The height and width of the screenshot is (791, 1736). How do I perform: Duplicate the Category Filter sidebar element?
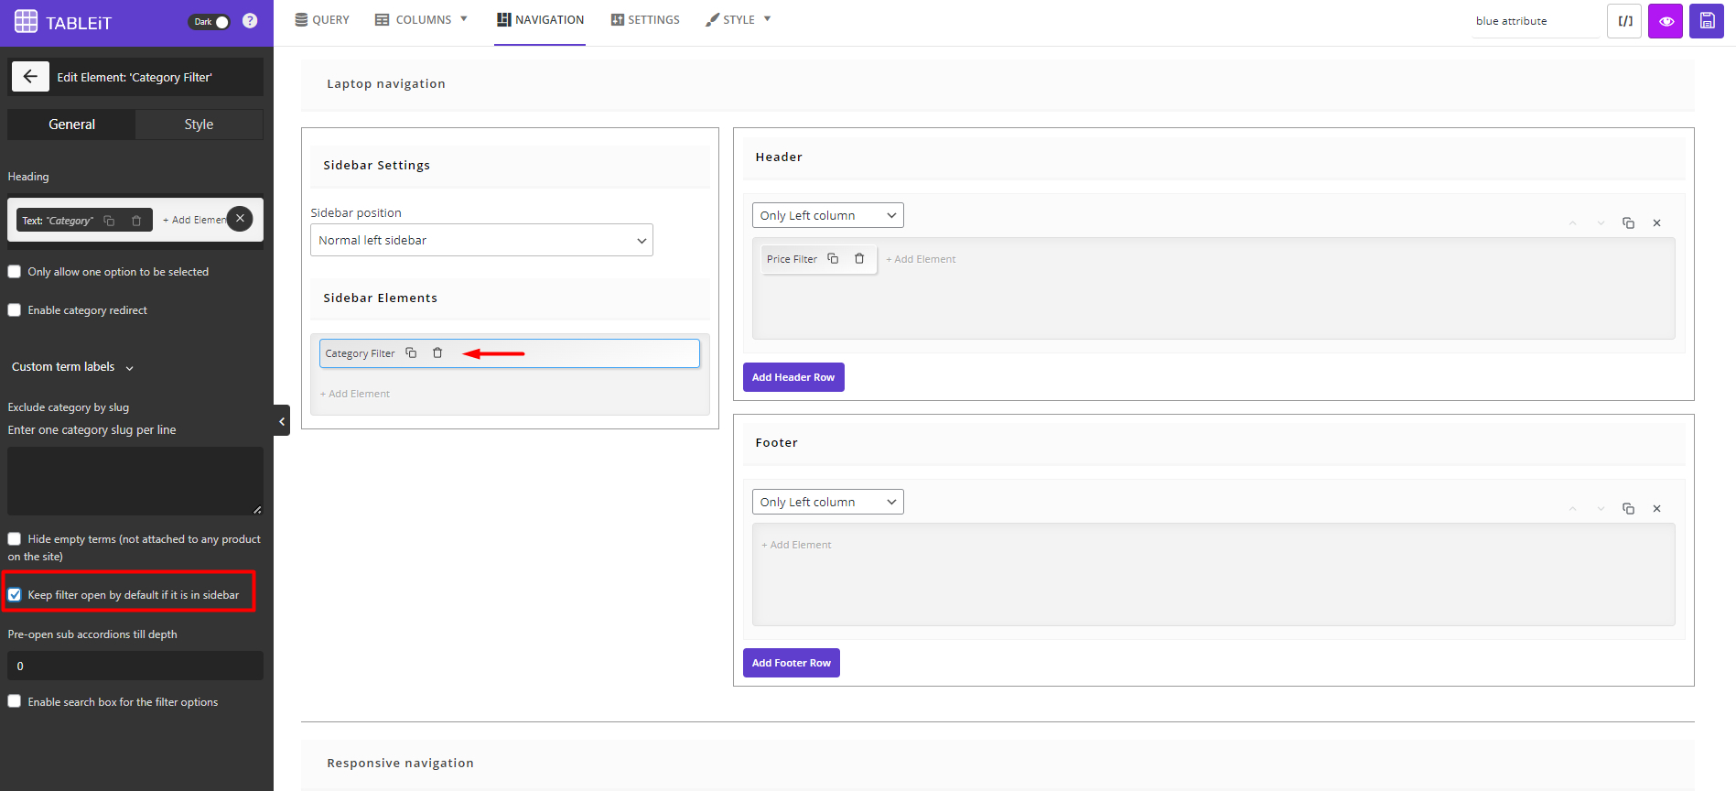tap(411, 352)
